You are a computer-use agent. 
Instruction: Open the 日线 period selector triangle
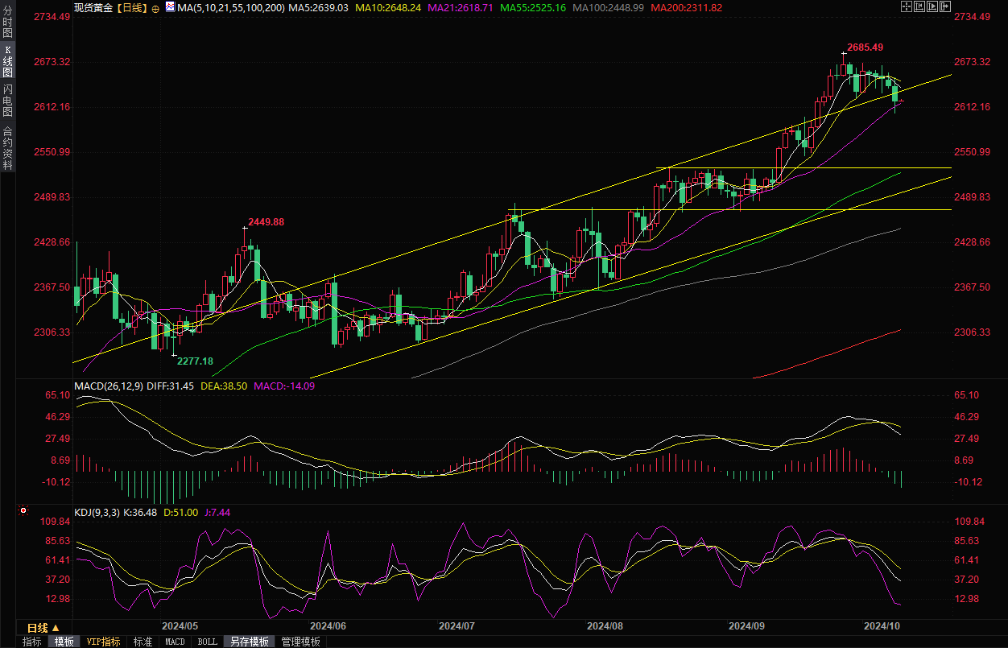coord(56,628)
